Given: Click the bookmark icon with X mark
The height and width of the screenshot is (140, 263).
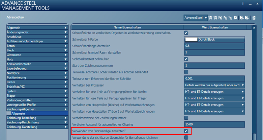Looking at the screenshot, I should click(x=235, y=18).
